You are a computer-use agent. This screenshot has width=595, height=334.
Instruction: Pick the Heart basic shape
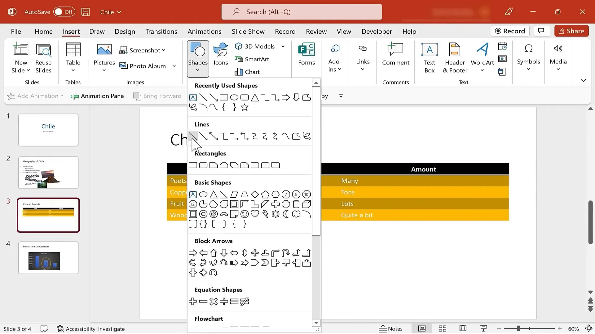[x=255, y=214]
